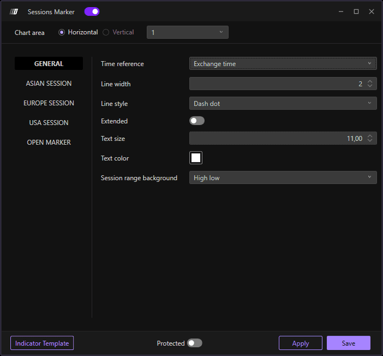Click the 'Chart area' label
The image size is (383, 356).
pos(29,33)
